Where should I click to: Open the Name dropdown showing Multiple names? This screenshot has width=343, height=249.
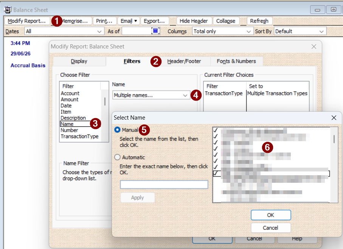tap(151, 95)
